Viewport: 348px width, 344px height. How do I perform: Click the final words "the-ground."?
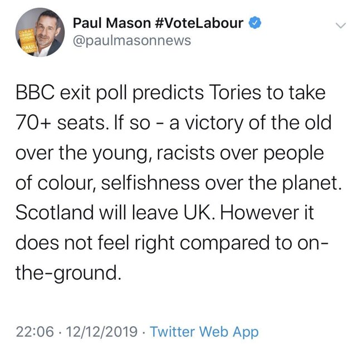68,273
